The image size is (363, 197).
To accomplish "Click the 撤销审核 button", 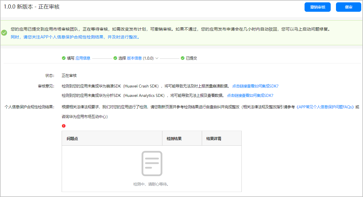I will pyautogui.click(x=317, y=7).
